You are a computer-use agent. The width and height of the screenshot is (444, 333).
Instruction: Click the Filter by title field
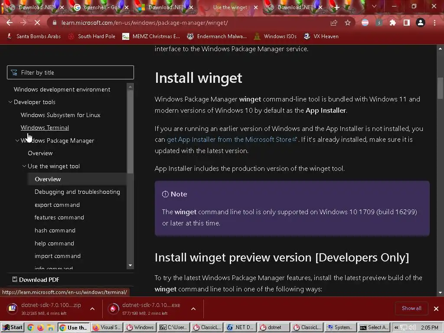click(70, 72)
